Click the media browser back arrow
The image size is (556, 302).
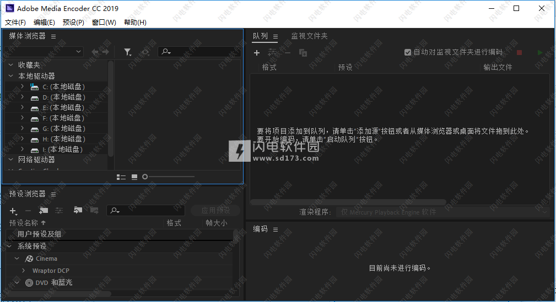95,52
